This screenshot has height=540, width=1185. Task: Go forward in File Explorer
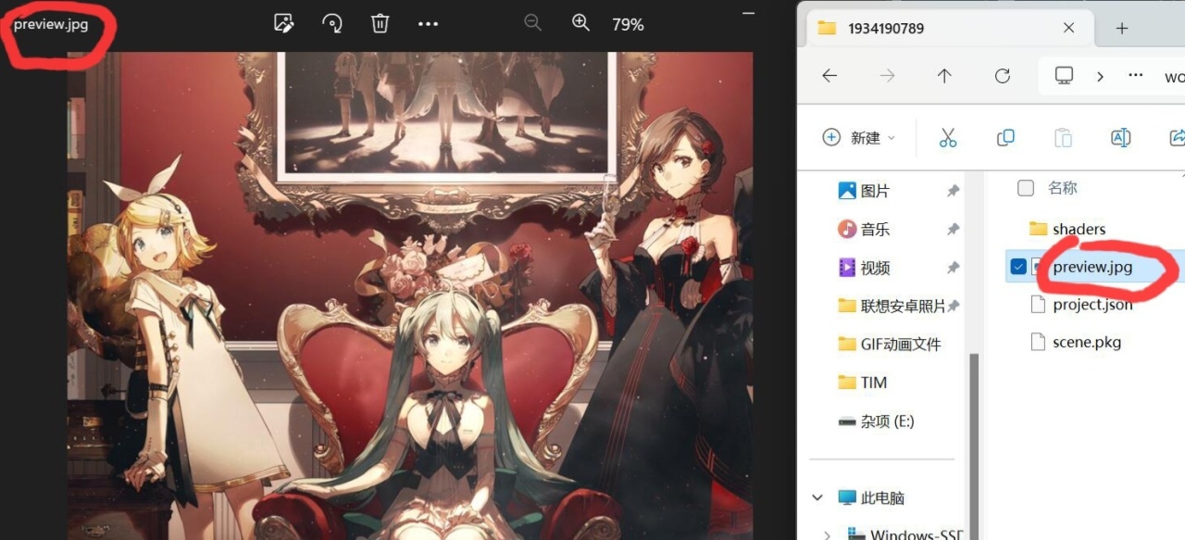[x=887, y=76]
